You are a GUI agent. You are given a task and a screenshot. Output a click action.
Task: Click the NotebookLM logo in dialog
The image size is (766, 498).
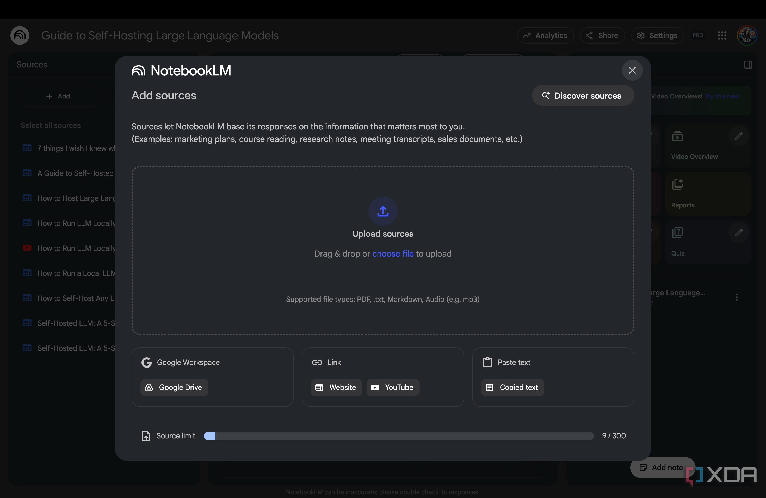coord(181,70)
